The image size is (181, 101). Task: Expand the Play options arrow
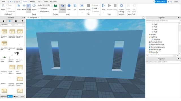[x=104, y=12]
